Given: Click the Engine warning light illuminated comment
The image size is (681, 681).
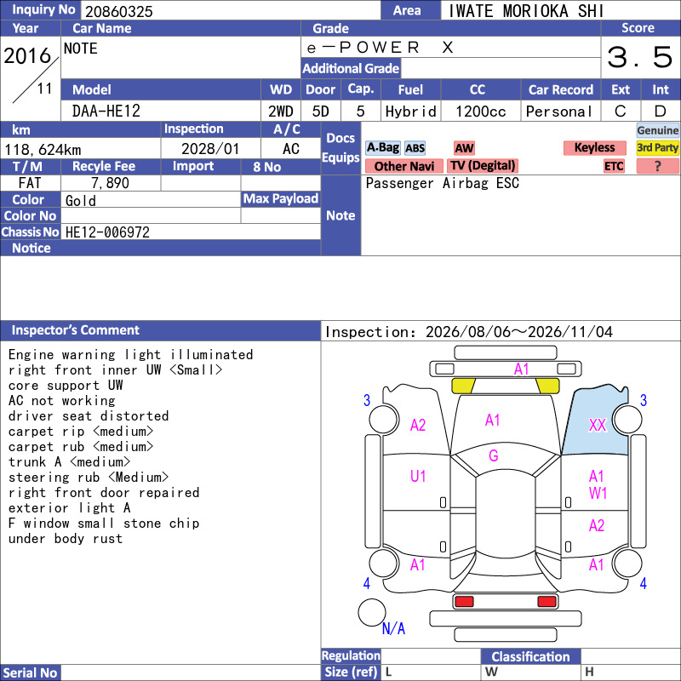Looking at the screenshot, I should coord(130,355).
